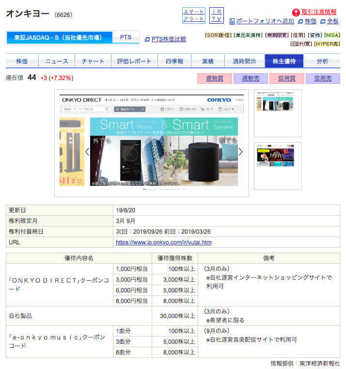Click the 信用売 button
This screenshot has width=346, height=369.
click(x=323, y=79)
